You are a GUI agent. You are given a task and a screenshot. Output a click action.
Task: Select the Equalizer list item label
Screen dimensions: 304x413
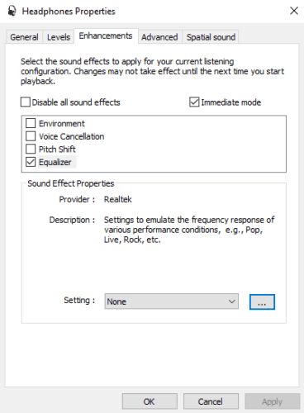[55, 162]
